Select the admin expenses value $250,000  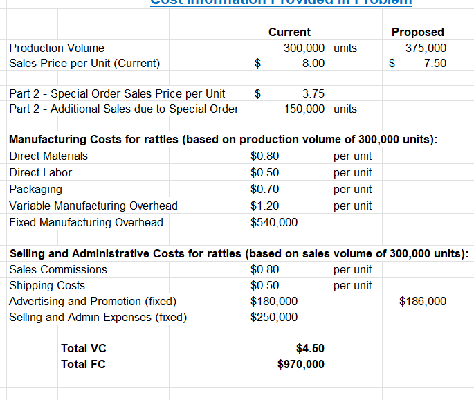coord(289,317)
